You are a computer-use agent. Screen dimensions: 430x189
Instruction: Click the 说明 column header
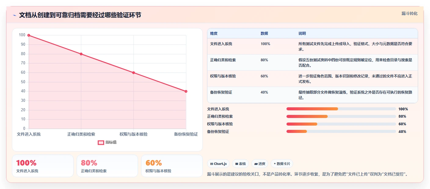click(302, 34)
